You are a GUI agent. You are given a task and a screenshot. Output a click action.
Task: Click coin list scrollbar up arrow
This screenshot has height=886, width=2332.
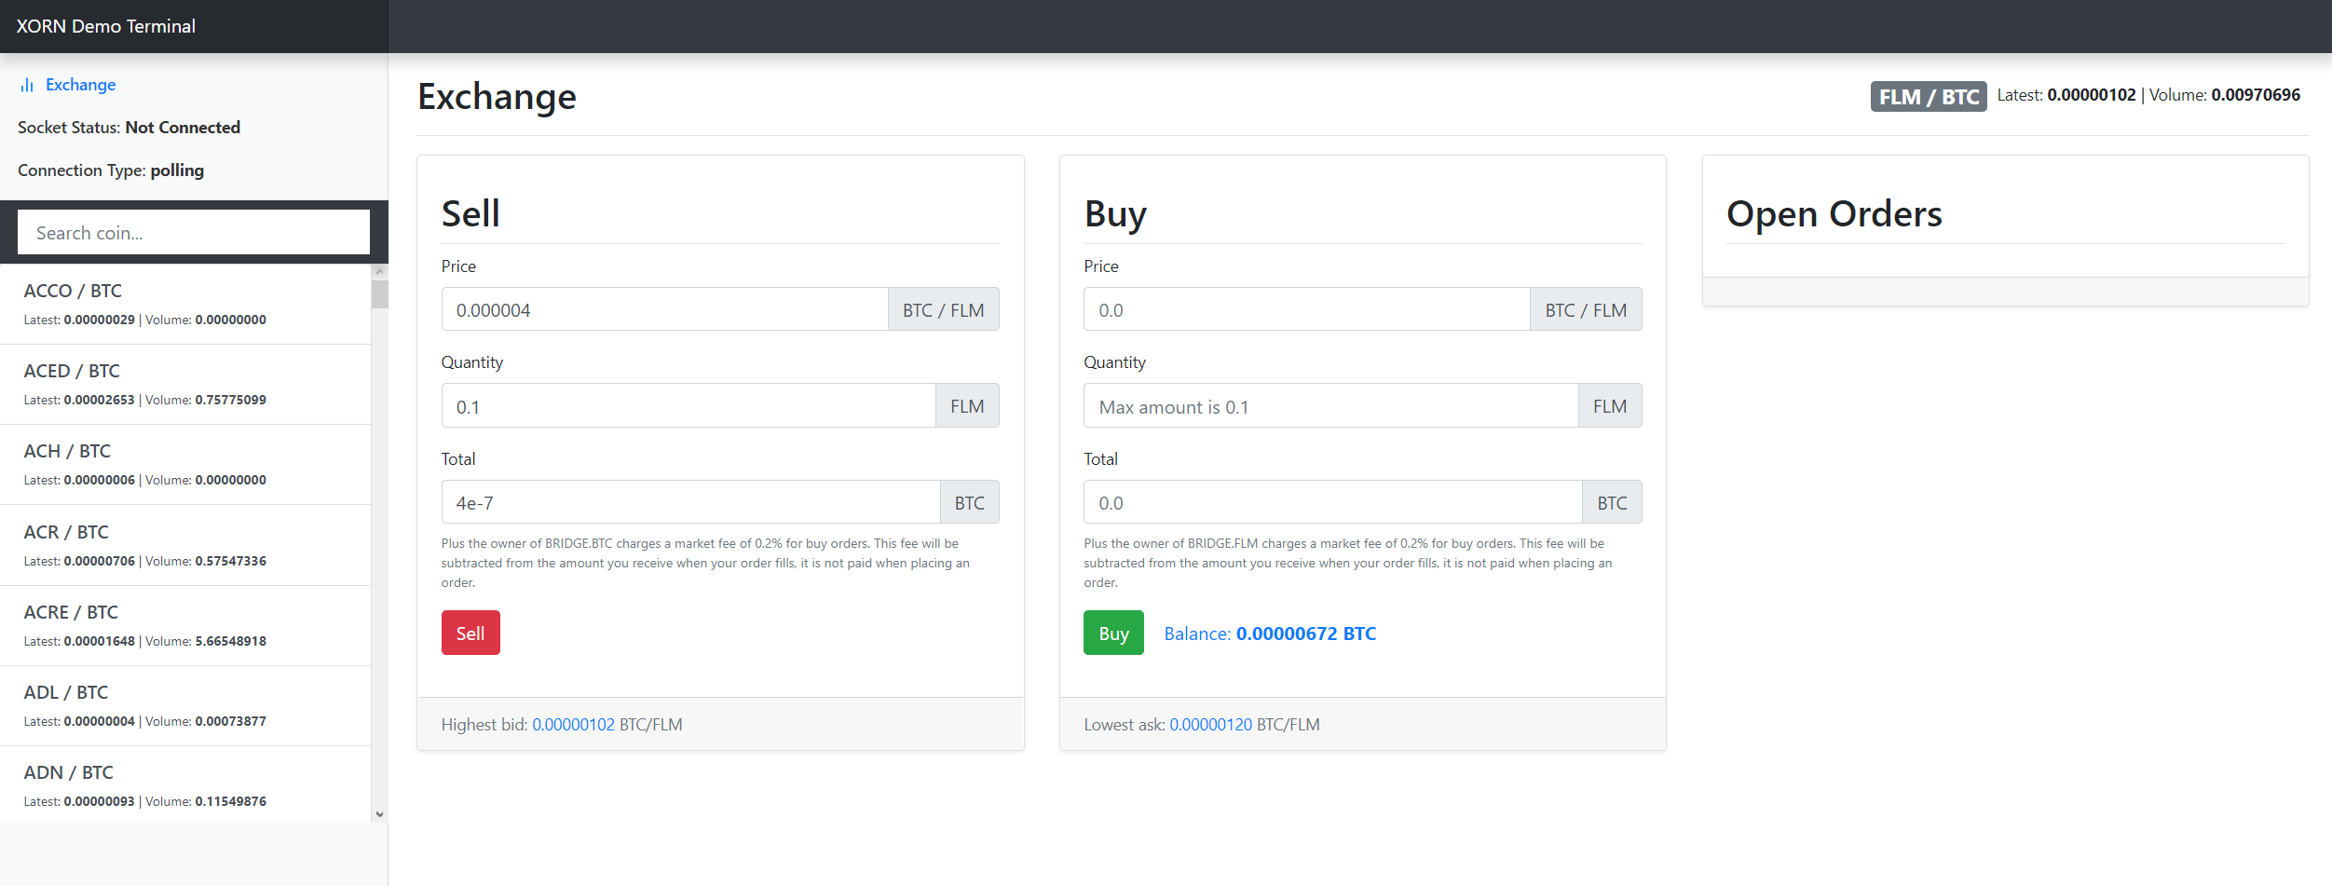tap(379, 271)
